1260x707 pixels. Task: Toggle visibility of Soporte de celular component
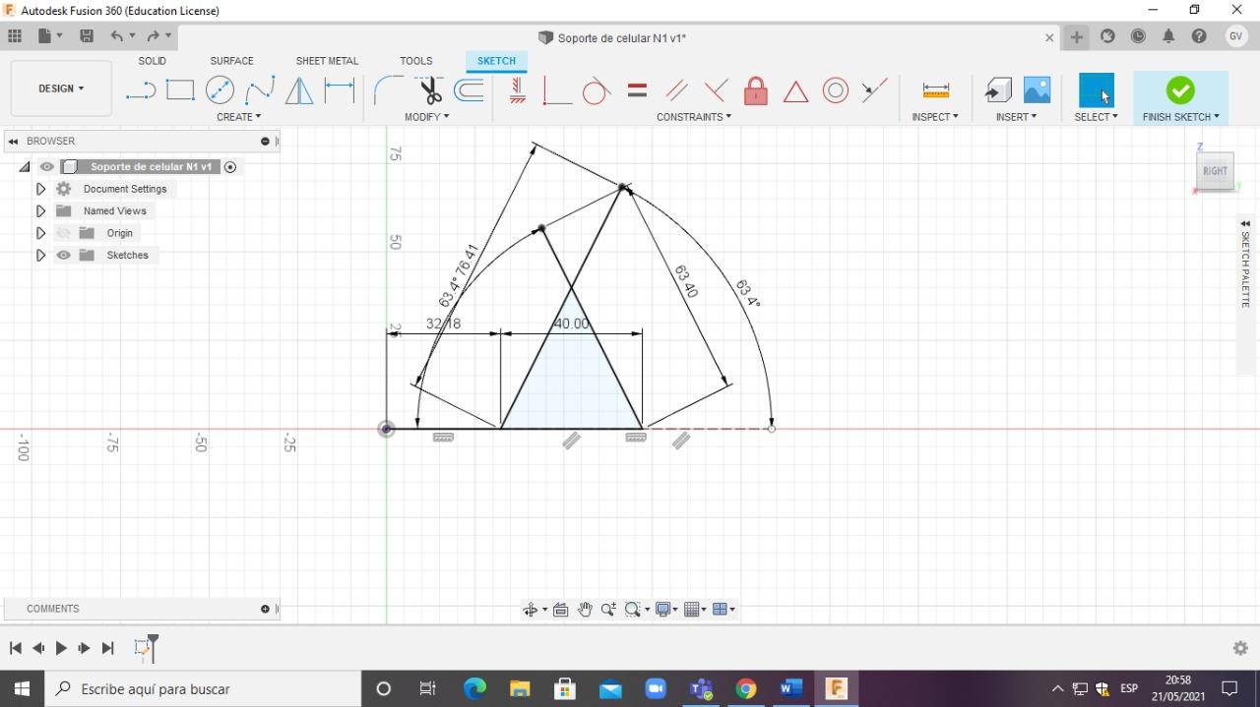[47, 167]
